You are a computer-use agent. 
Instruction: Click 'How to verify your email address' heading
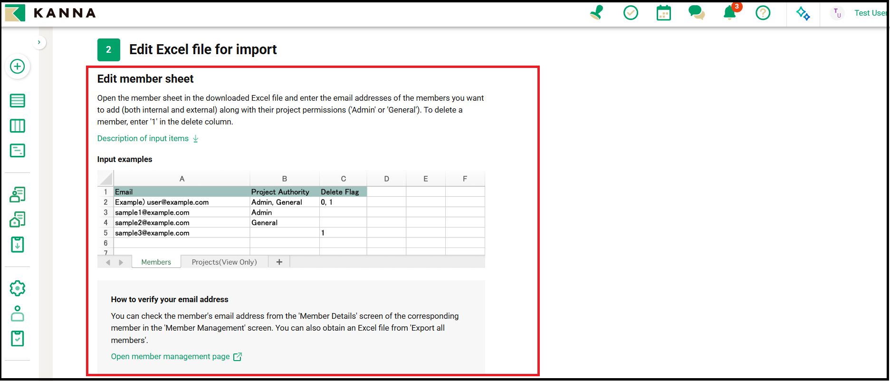click(170, 299)
